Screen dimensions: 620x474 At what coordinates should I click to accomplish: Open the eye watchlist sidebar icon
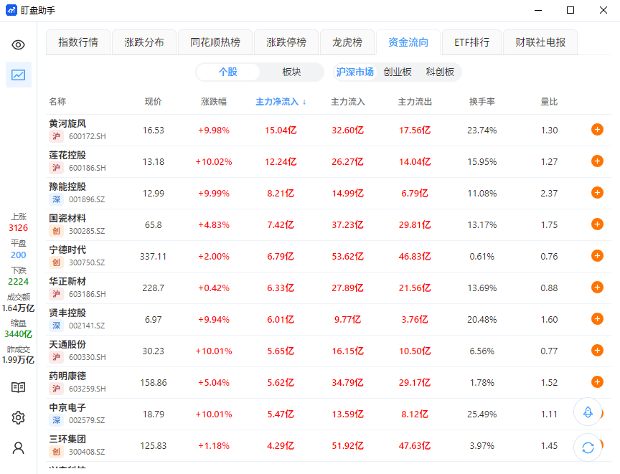click(18, 44)
